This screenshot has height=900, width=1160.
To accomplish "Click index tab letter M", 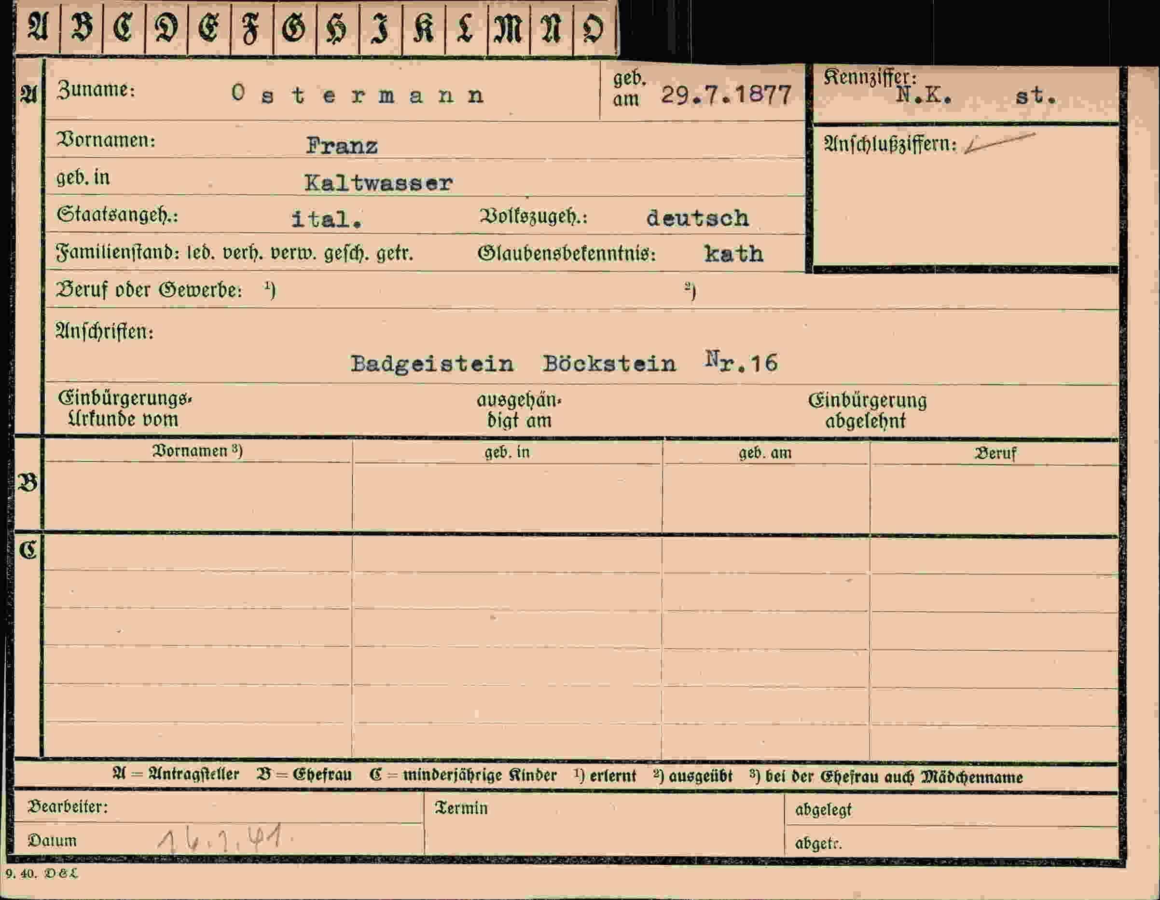I will pos(508,28).
